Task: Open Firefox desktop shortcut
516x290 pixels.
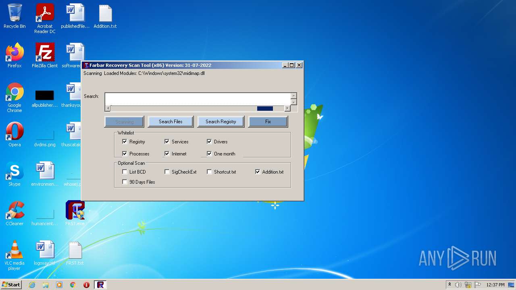Action: (15, 56)
